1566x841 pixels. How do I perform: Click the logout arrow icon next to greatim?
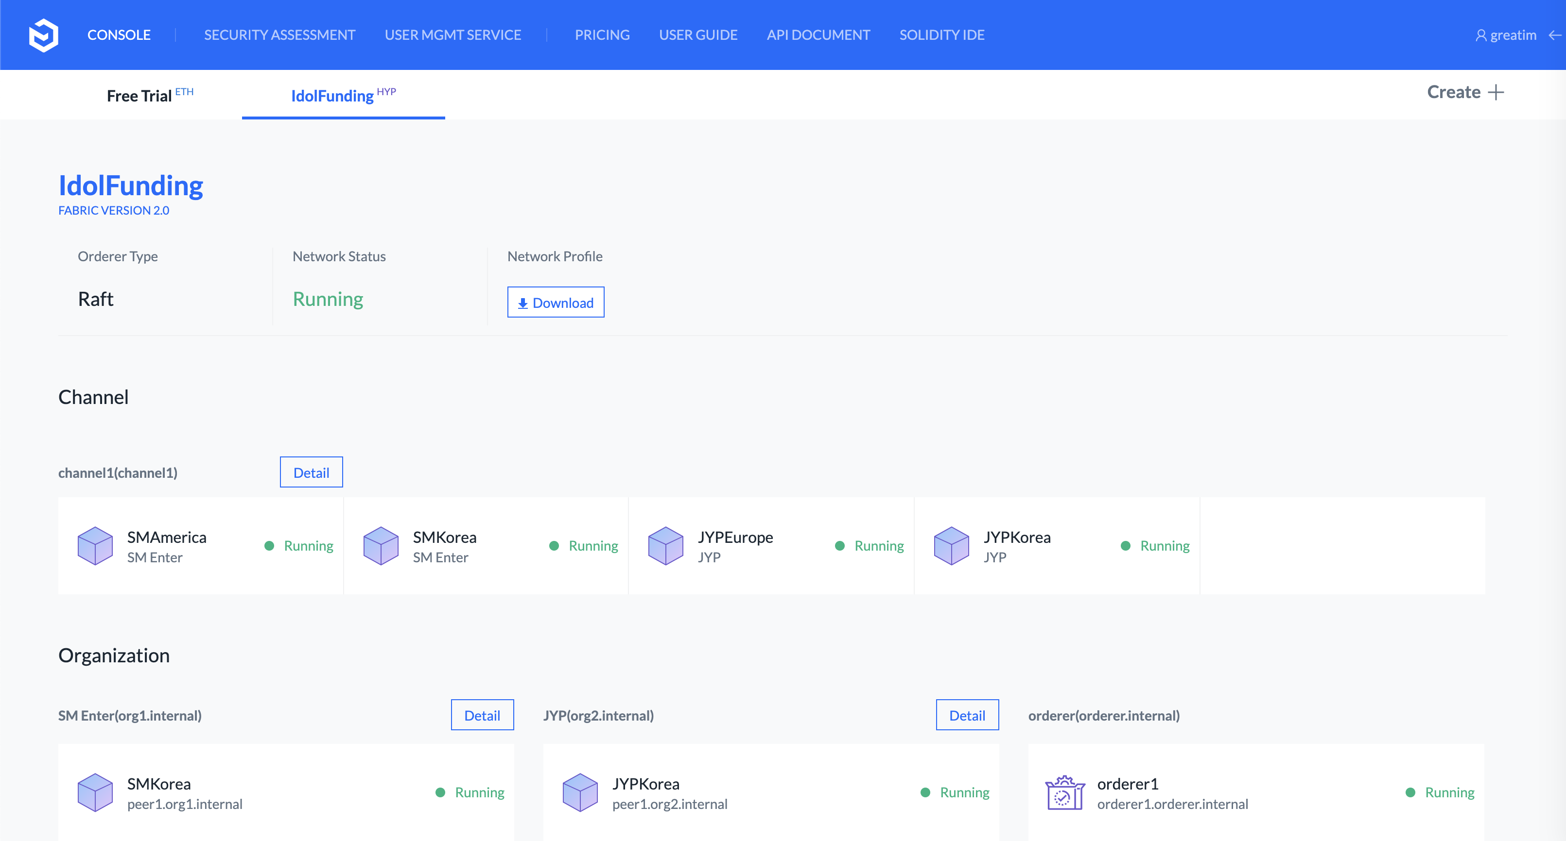(x=1554, y=35)
